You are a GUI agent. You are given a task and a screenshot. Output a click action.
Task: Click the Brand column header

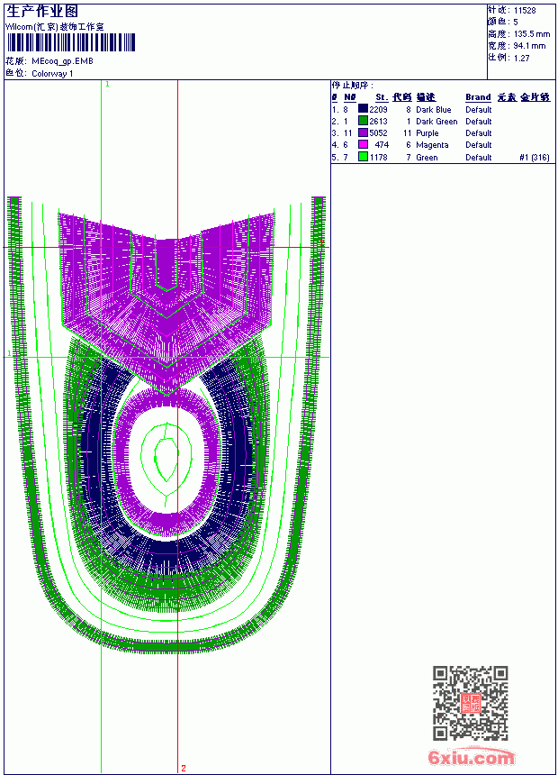pyautogui.click(x=478, y=97)
